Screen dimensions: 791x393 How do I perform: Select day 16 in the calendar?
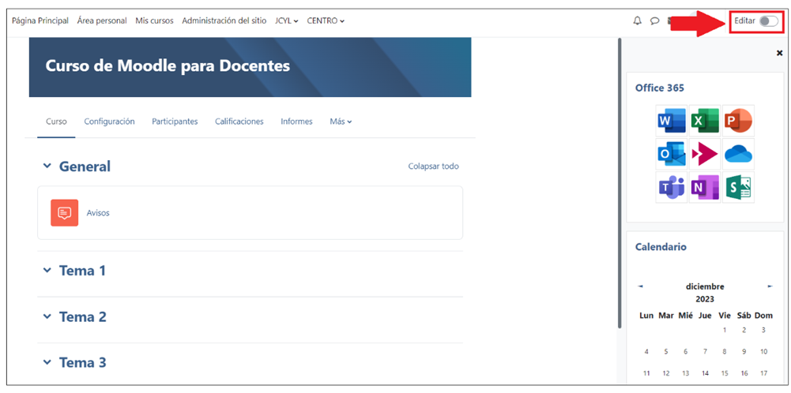point(744,373)
